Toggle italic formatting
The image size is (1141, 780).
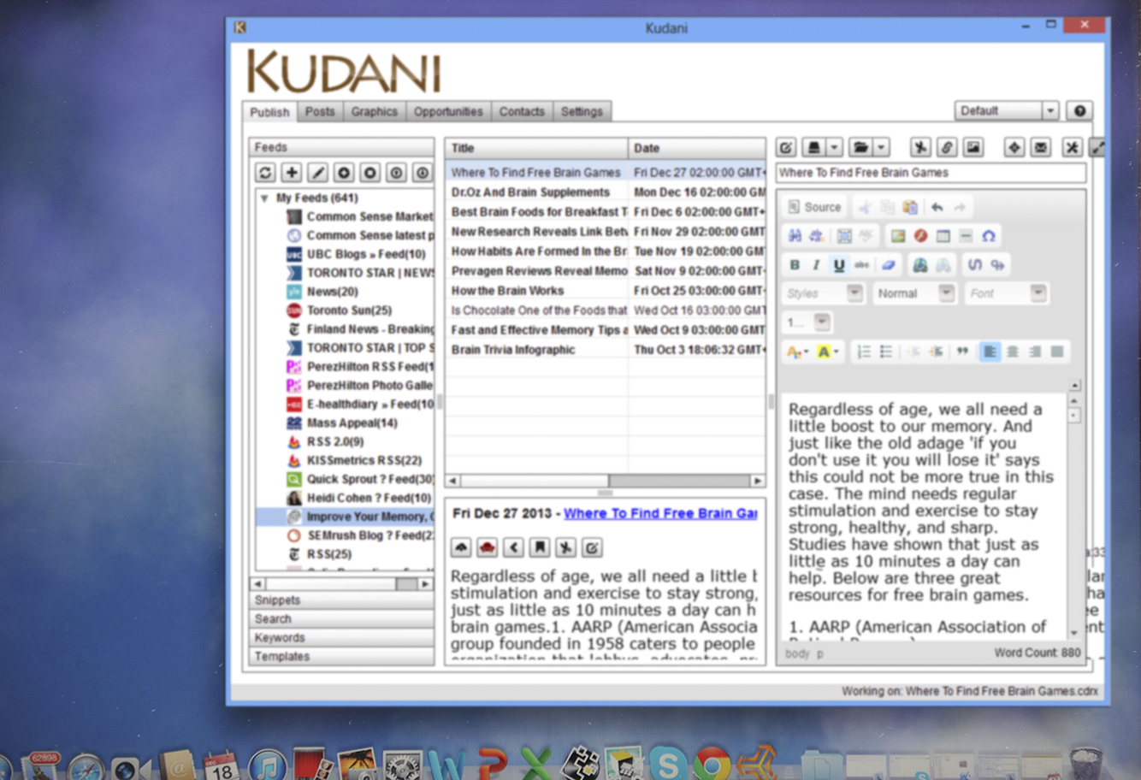click(x=816, y=265)
